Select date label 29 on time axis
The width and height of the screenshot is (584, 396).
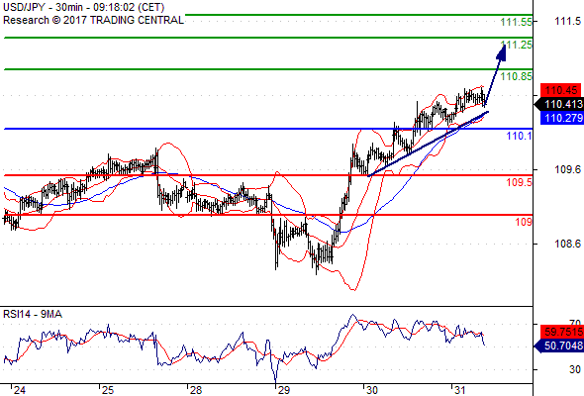click(x=283, y=390)
